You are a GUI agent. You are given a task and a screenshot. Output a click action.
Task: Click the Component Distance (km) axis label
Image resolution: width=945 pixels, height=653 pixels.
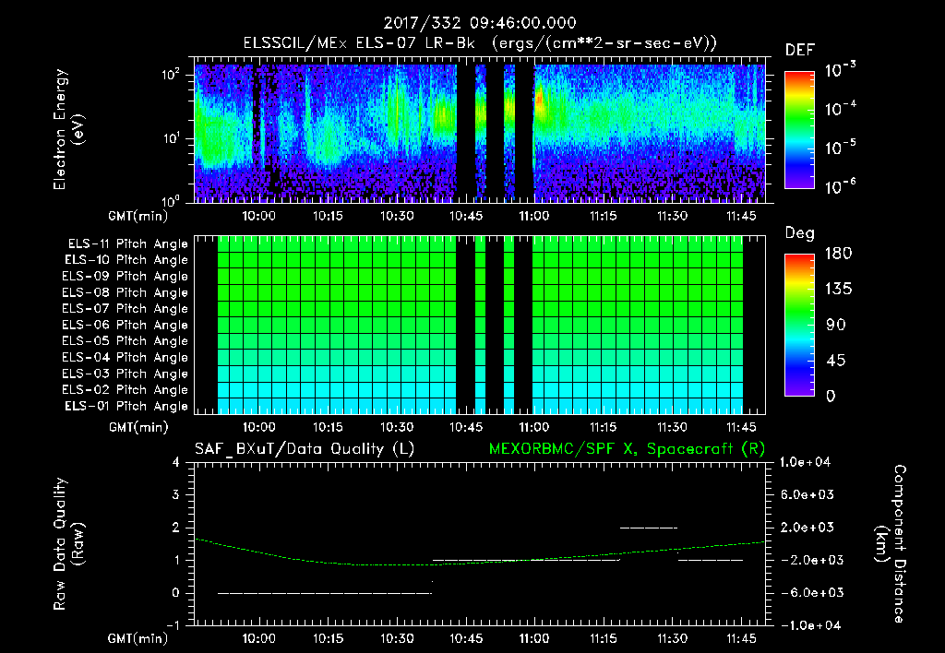891,544
